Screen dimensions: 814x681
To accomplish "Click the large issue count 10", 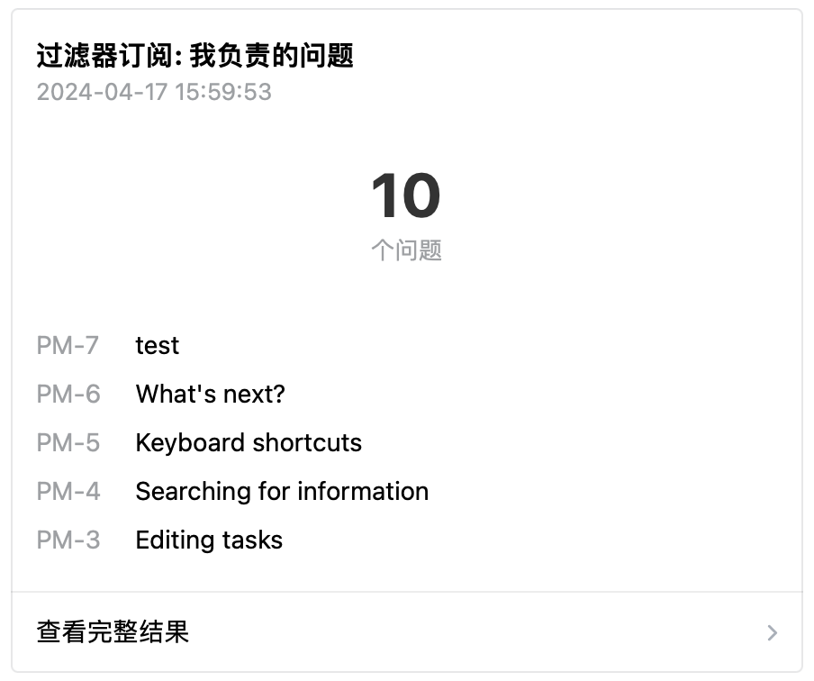I will point(406,196).
